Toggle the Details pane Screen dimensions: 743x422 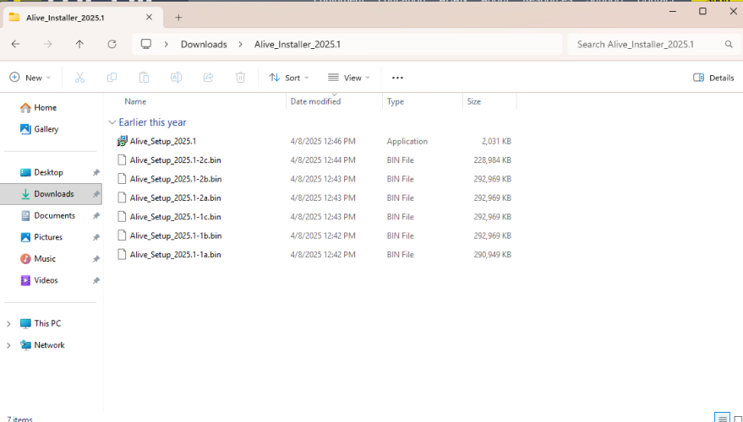click(x=713, y=78)
